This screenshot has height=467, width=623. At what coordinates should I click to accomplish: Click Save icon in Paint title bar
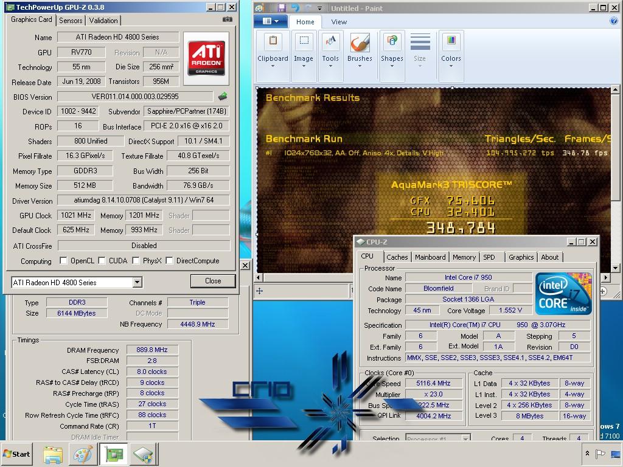tap(282, 8)
